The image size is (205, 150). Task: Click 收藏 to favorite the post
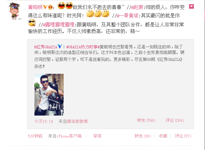[163, 136]
